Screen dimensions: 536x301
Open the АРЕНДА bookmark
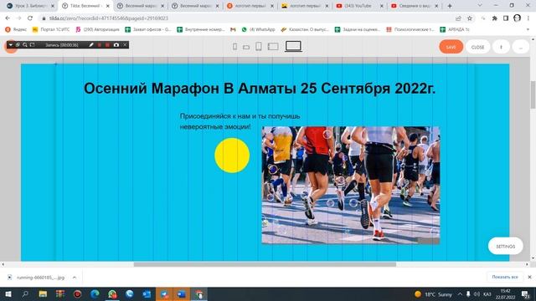pos(455,30)
